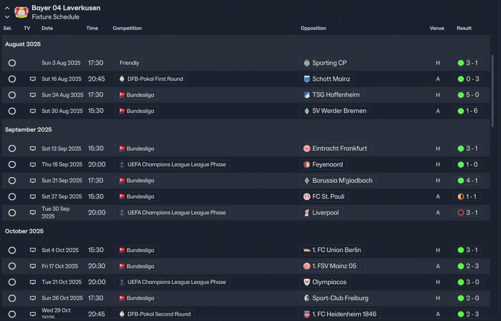Sort by the Time column header

tap(92, 28)
